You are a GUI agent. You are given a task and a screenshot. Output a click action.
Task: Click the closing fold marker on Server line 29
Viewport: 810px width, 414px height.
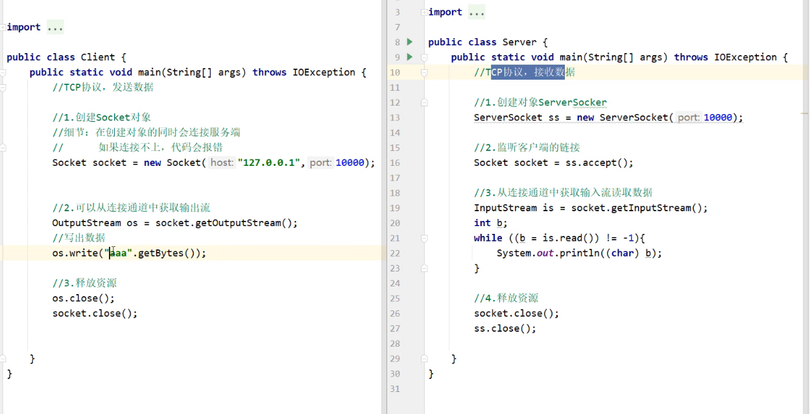(x=424, y=358)
